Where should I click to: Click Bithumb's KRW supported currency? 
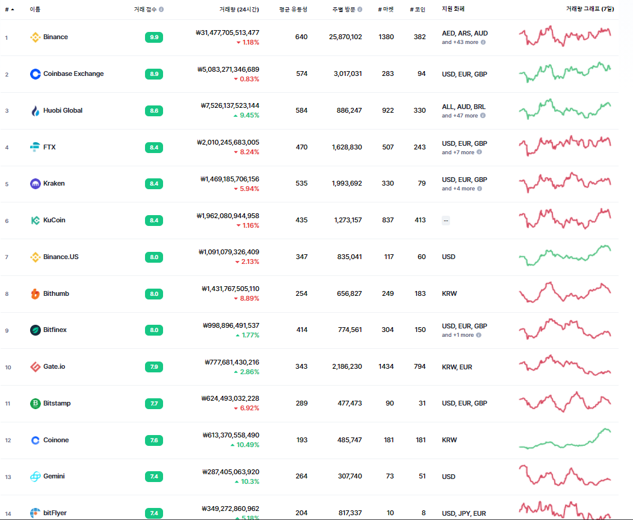pyautogui.click(x=449, y=293)
